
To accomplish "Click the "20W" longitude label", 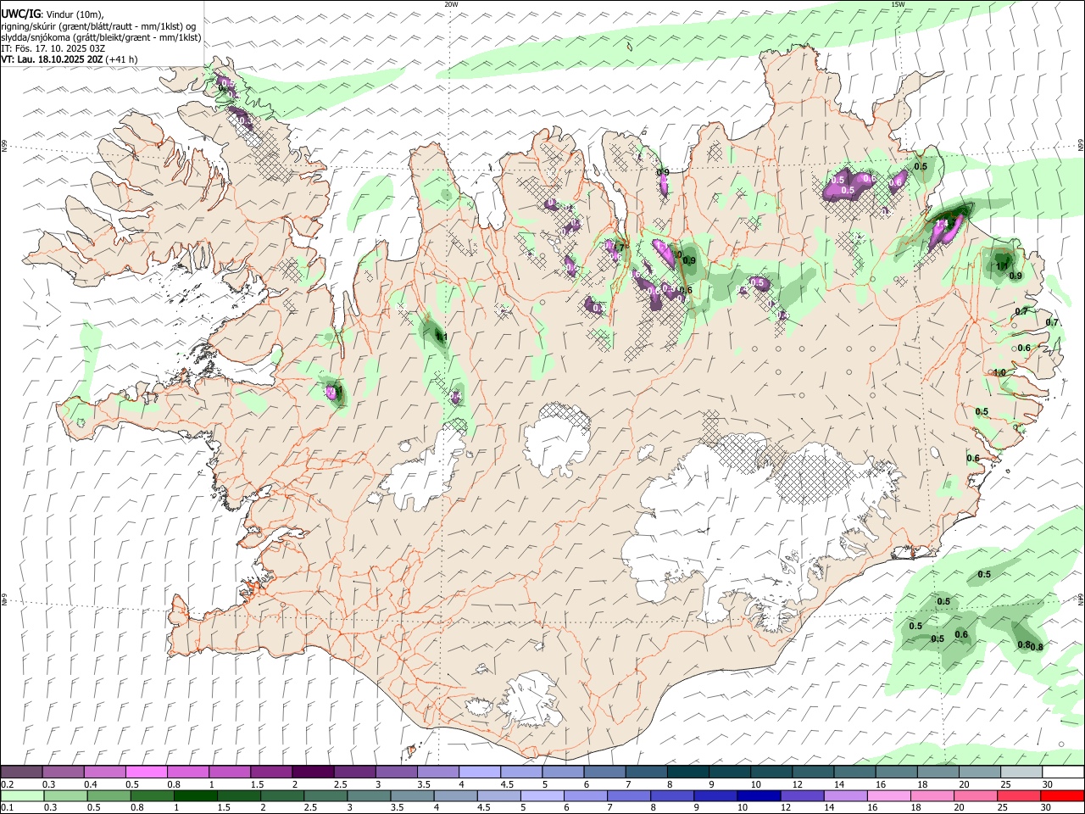I will [x=451, y=4].
